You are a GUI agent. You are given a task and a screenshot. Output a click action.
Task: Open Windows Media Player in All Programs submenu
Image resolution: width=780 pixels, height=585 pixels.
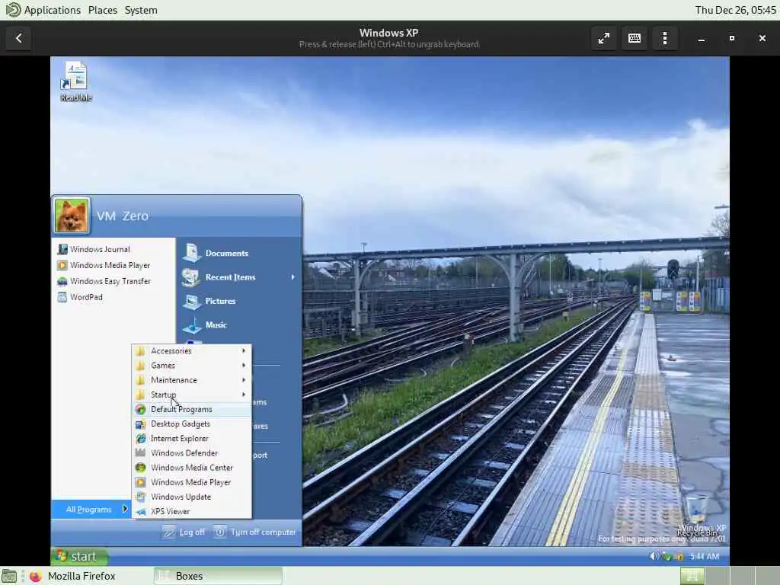(191, 482)
